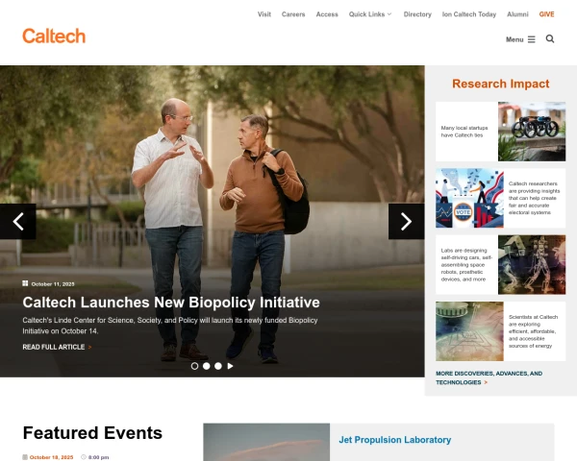Open More Discoveries, Advances, and Technologies link
Image resolution: width=577 pixels, height=461 pixels.
tap(489, 377)
